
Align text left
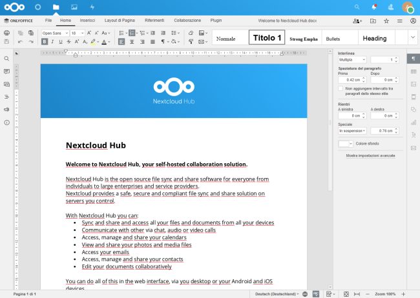tap(121, 42)
